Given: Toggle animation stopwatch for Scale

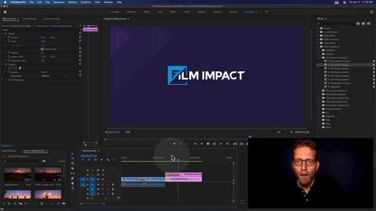Looking at the screenshot, I should [9, 41].
